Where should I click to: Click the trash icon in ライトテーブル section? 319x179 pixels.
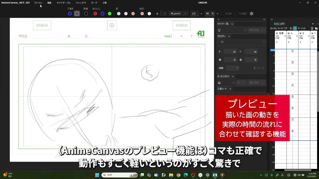pyautogui.click(x=245, y=30)
